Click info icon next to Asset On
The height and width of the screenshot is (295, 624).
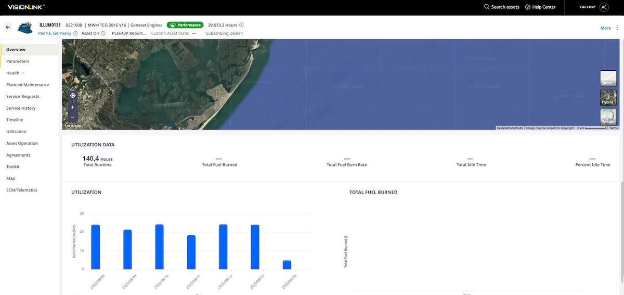(103, 33)
